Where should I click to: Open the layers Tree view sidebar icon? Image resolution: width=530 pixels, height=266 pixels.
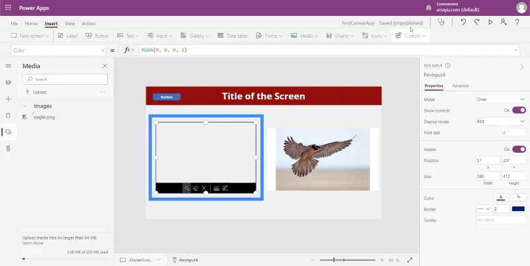tap(9, 82)
